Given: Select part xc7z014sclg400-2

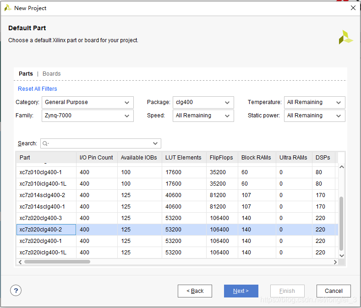Looking at the screenshot, I should (42, 195).
